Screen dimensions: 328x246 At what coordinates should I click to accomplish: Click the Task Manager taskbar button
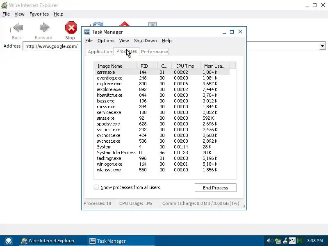coord(121,241)
